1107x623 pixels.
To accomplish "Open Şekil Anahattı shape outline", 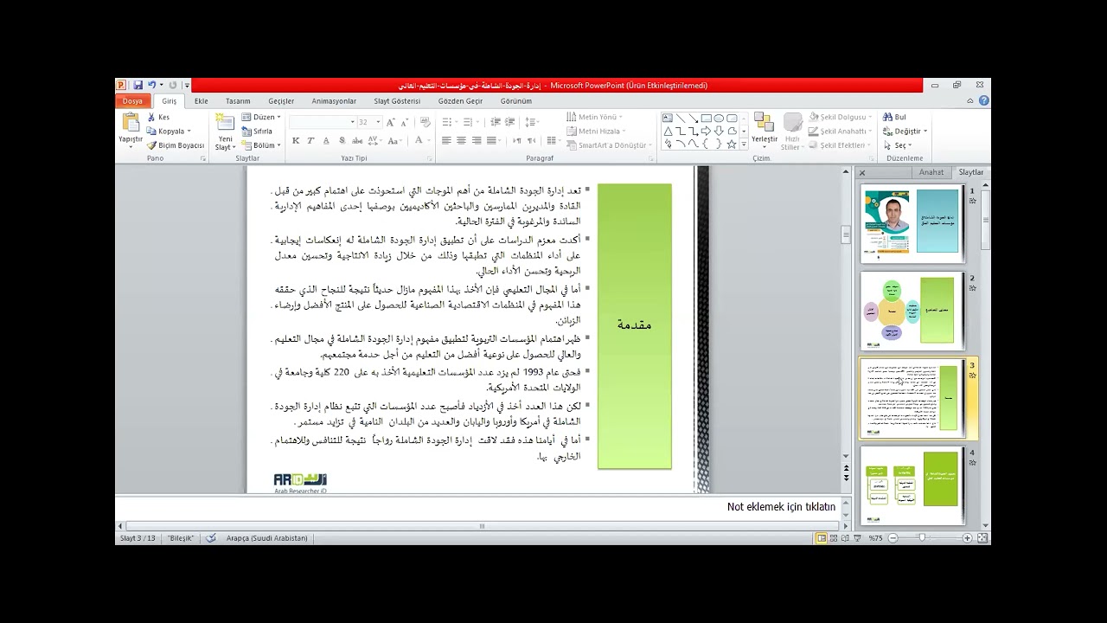I will tap(838, 132).
